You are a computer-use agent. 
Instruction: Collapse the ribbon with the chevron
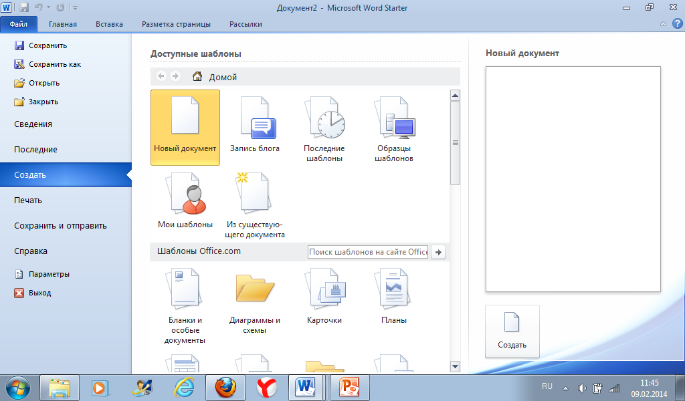pos(663,24)
